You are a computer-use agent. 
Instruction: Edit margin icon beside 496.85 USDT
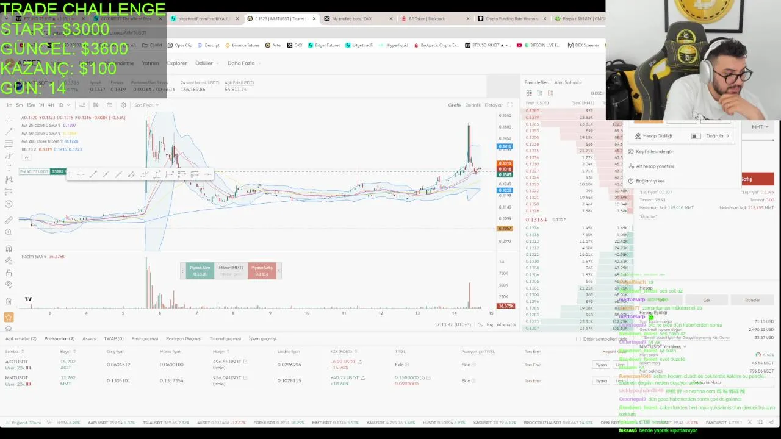[x=245, y=362]
